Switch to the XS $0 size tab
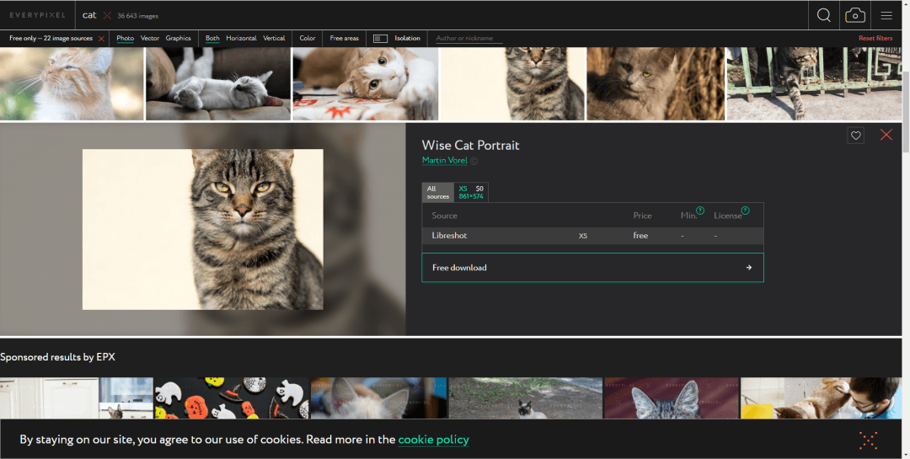This screenshot has height=459, width=910. click(x=471, y=193)
